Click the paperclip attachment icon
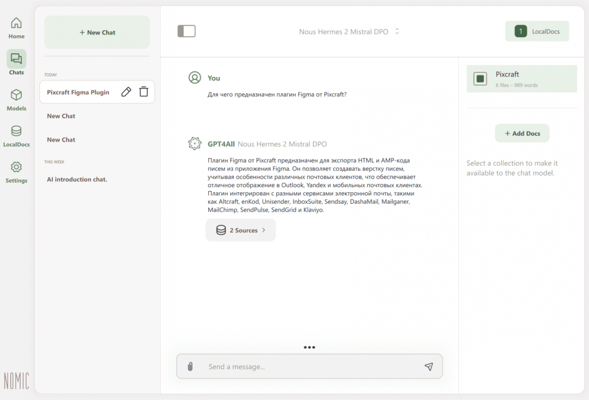Viewport: 589px width, 400px height. click(190, 367)
